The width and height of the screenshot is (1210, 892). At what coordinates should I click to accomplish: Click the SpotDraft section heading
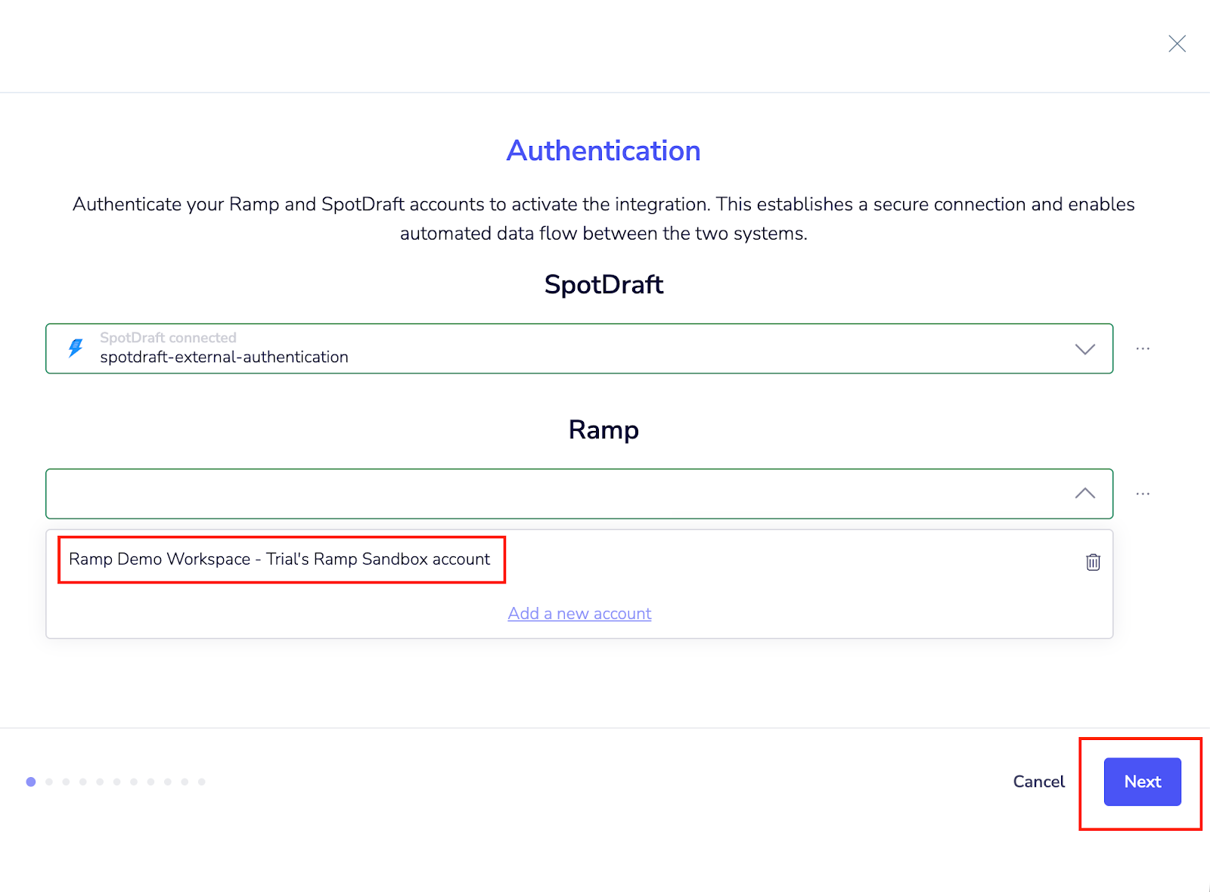coord(603,285)
